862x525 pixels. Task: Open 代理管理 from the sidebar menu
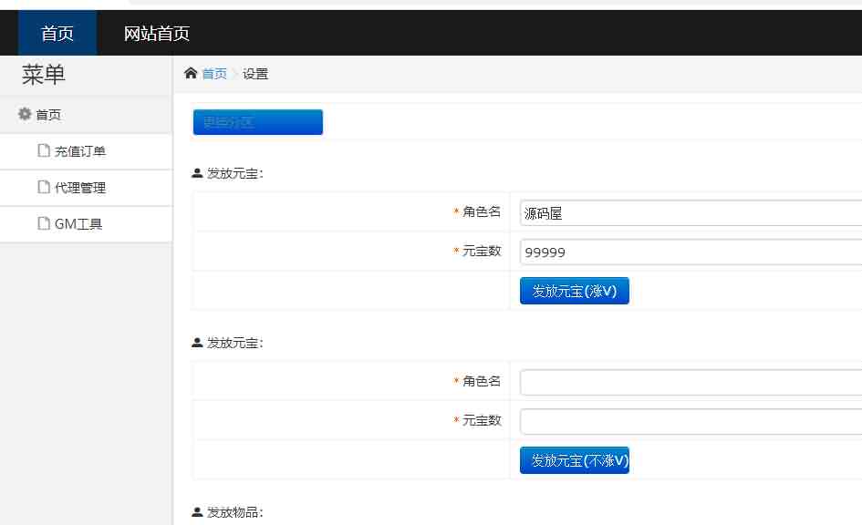[x=82, y=187]
